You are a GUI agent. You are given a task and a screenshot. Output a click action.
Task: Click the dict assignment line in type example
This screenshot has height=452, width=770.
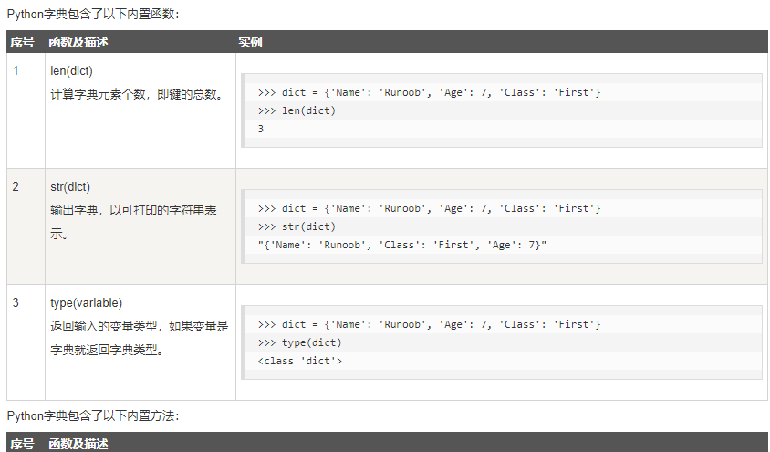429,324
